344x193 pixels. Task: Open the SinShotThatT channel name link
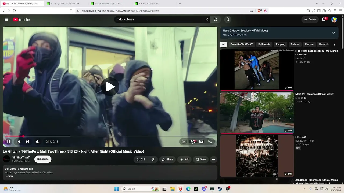click(21, 158)
